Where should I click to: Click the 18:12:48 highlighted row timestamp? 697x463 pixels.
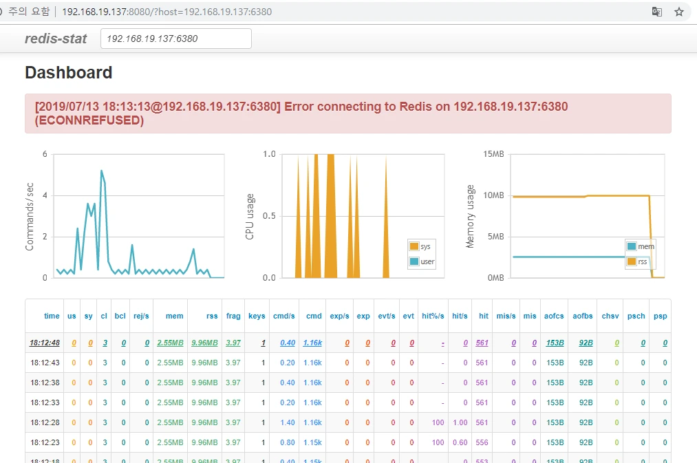click(x=45, y=343)
